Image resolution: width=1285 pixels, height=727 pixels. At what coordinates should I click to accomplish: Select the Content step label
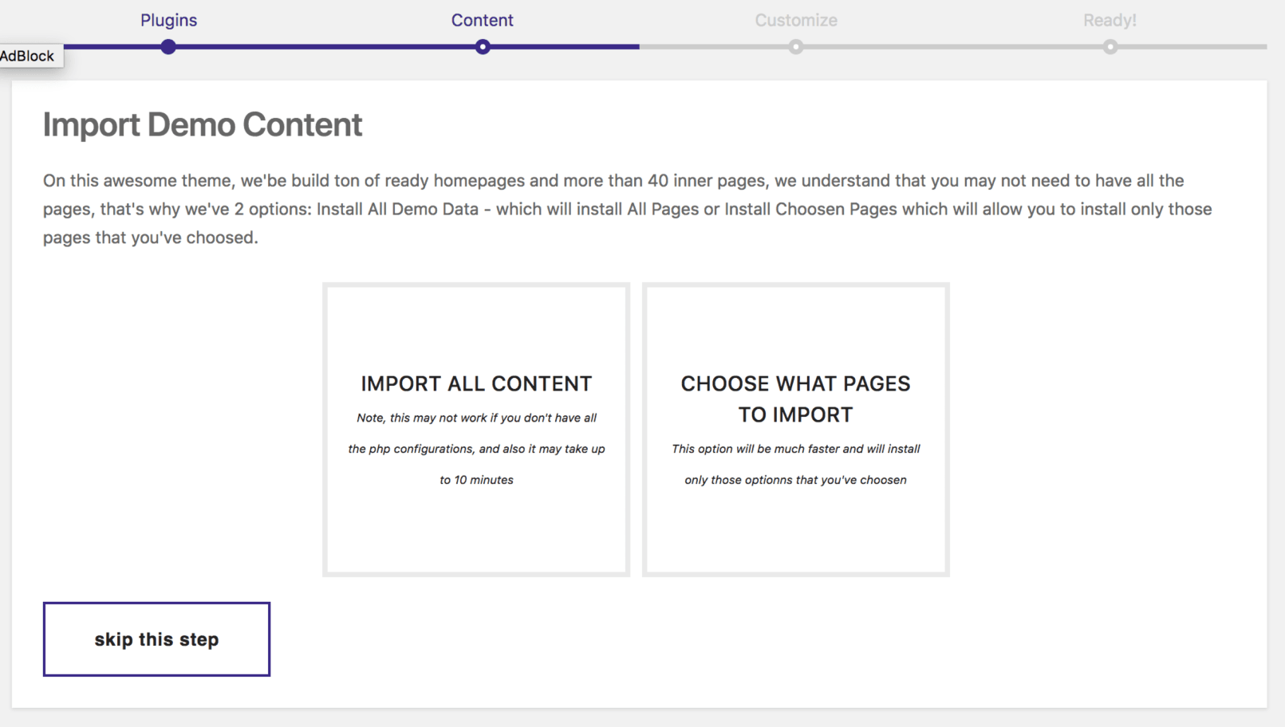pyautogui.click(x=482, y=20)
